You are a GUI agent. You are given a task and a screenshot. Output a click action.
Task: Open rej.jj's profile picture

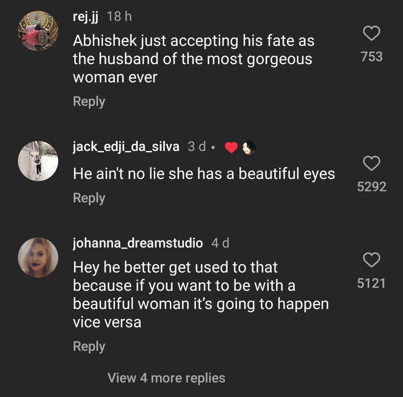[38, 31]
